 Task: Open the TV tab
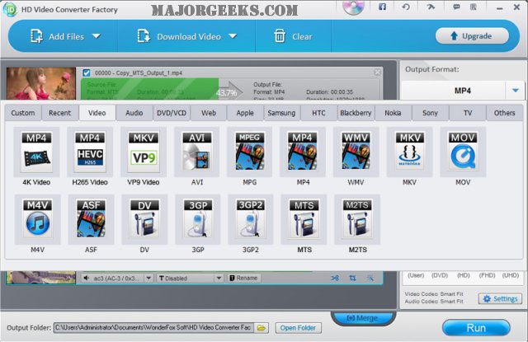468,113
